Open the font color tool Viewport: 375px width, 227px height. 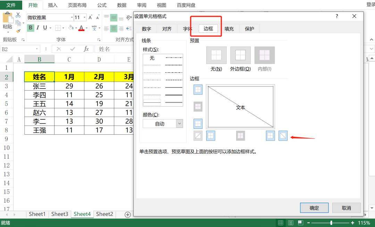[x=82, y=28]
